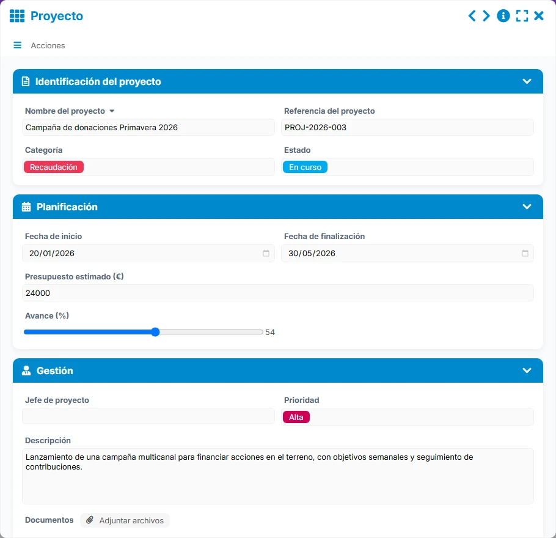Go to previous record with left arrow
556x538 pixels.
point(472,16)
